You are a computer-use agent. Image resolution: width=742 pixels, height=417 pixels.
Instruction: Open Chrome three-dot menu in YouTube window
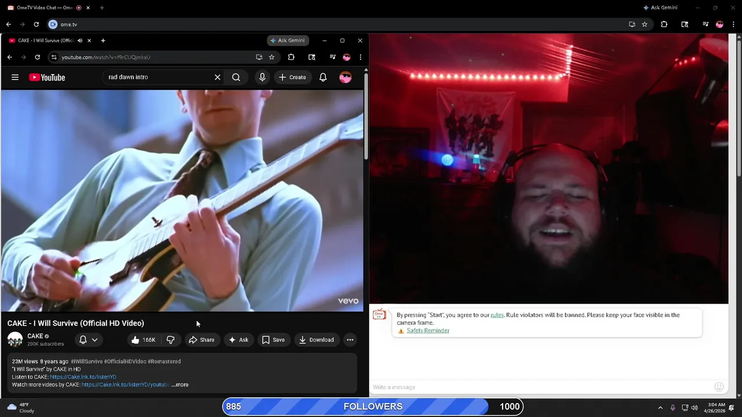pyautogui.click(x=360, y=57)
